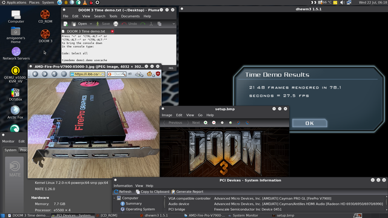Launch QEMU_e5500_KVM_HV desktop icon
Viewport: 388px width, 218px height.
(x=15, y=74)
